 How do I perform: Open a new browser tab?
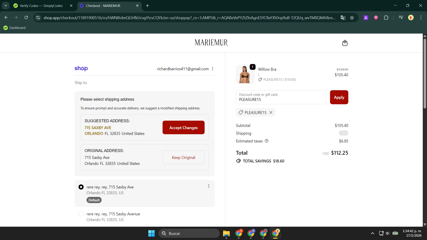147,6
